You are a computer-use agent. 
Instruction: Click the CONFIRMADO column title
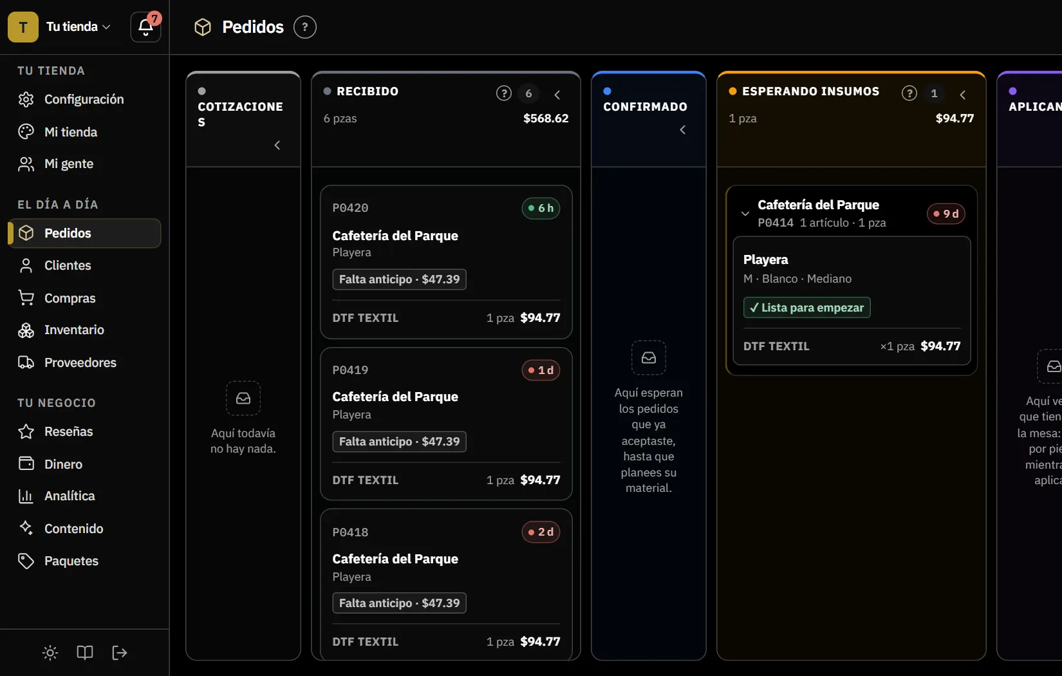[x=645, y=107]
